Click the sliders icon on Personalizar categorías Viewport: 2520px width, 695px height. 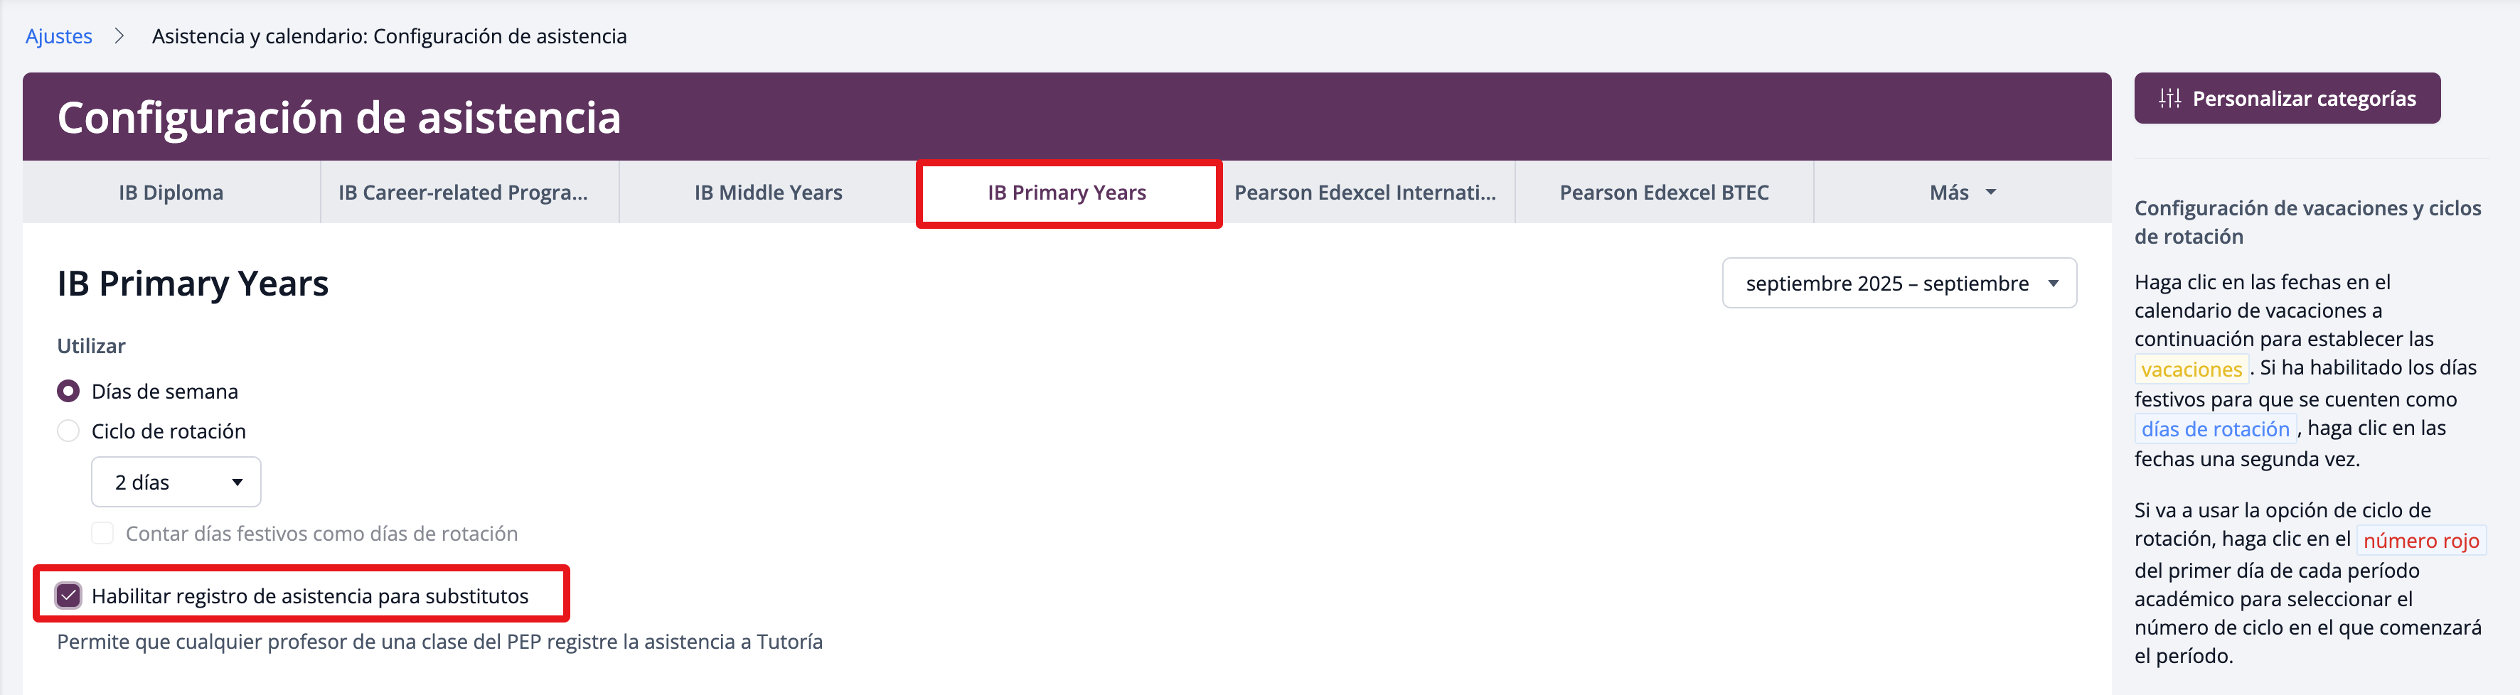[2169, 98]
